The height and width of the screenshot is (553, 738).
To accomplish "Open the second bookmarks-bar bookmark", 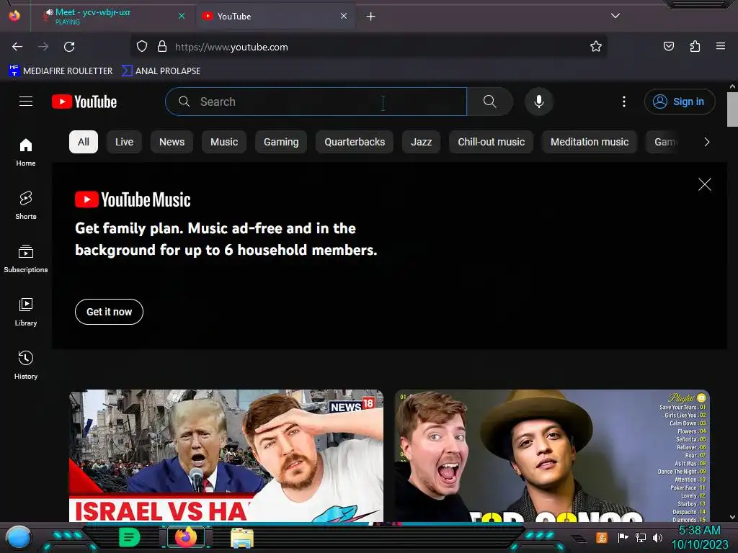I will (x=161, y=71).
